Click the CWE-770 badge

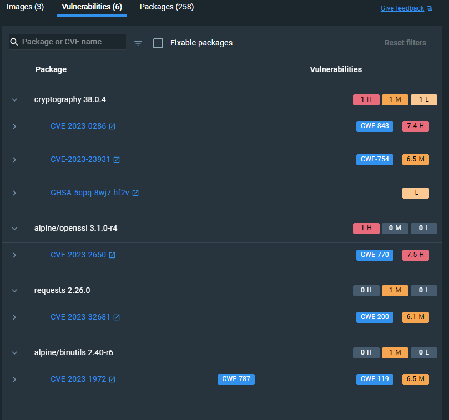pos(374,255)
